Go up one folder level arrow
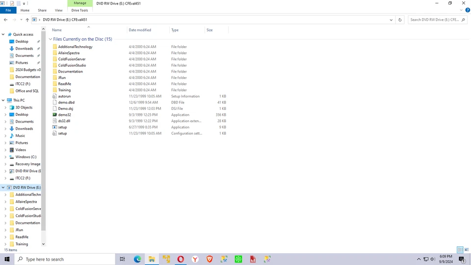This screenshot has width=471, height=265. click(x=27, y=20)
